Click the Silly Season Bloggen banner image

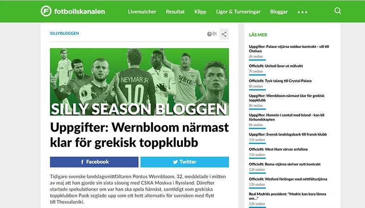coord(140,82)
